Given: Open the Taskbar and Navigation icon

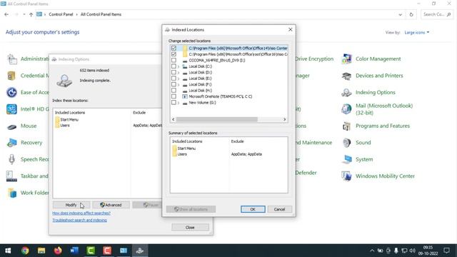Looking at the screenshot, I should tap(11, 176).
